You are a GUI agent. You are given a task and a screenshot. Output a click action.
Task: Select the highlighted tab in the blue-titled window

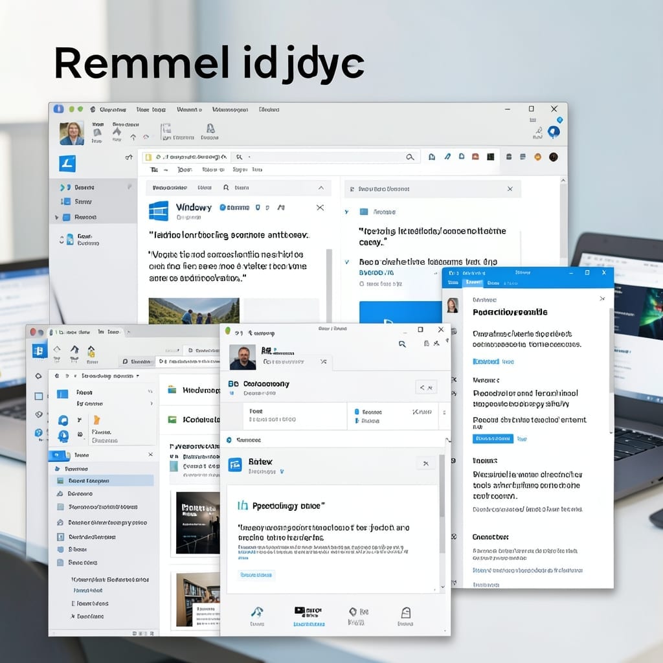[x=473, y=282]
